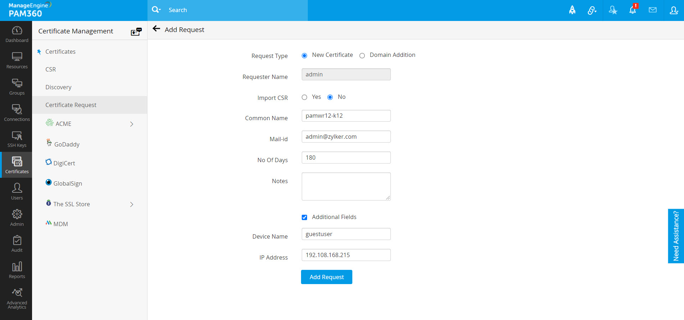Image resolution: width=684 pixels, height=320 pixels.
Task: Click the Add Request button
Action: [326, 277]
